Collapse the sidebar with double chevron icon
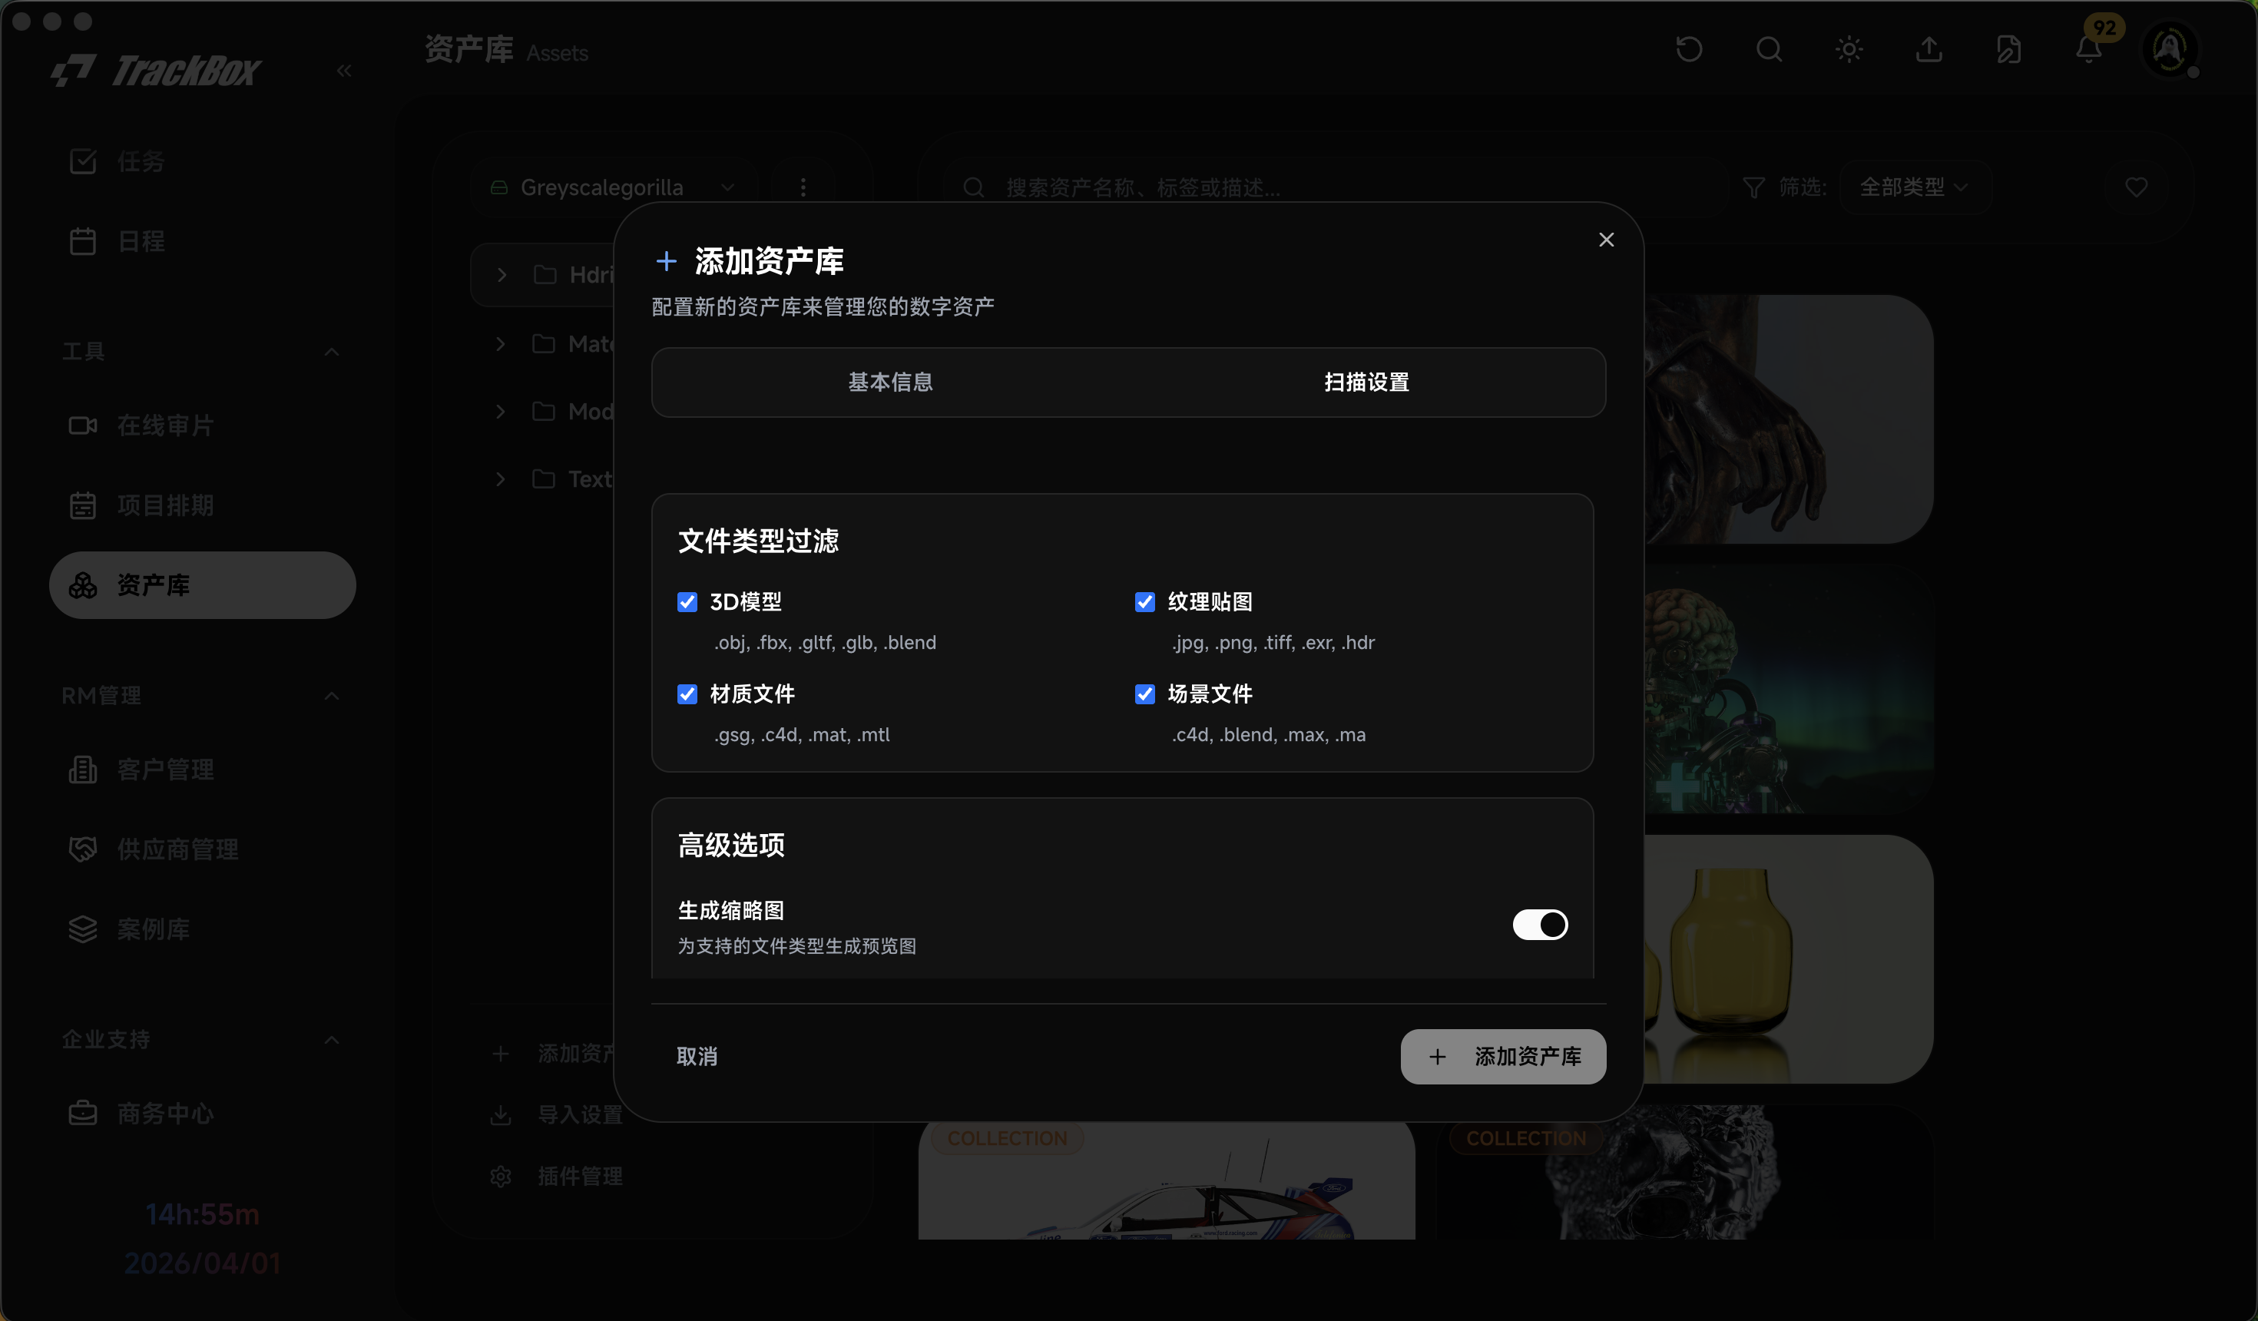 (x=344, y=71)
